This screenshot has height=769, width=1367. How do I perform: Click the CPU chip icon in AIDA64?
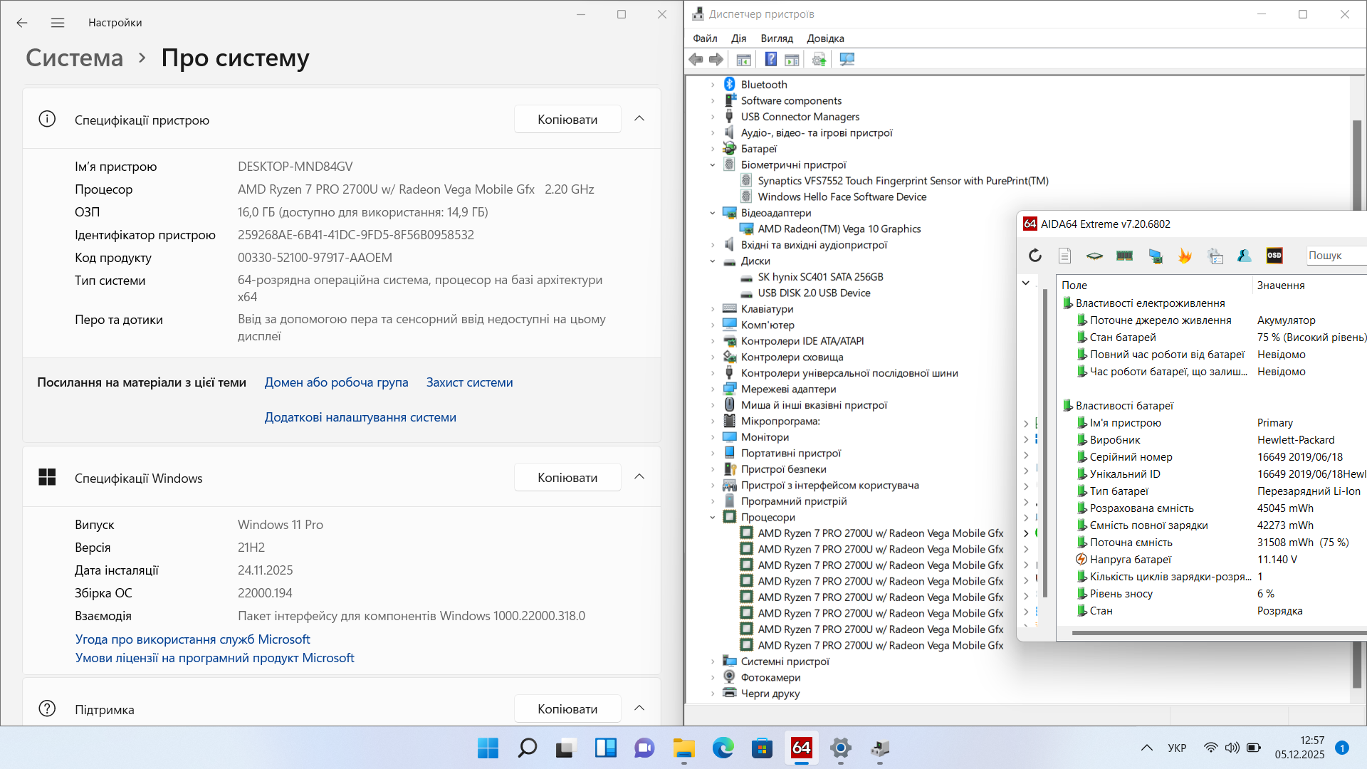pyautogui.click(x=1094, y=256)
